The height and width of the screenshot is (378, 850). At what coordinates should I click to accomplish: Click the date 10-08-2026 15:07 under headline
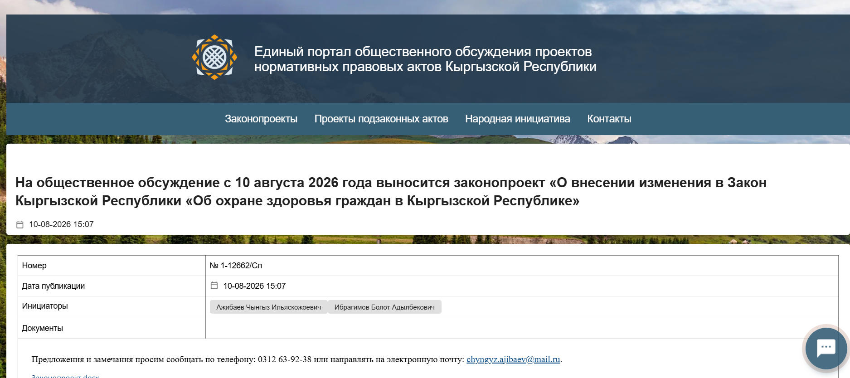(x=61, y=224)
